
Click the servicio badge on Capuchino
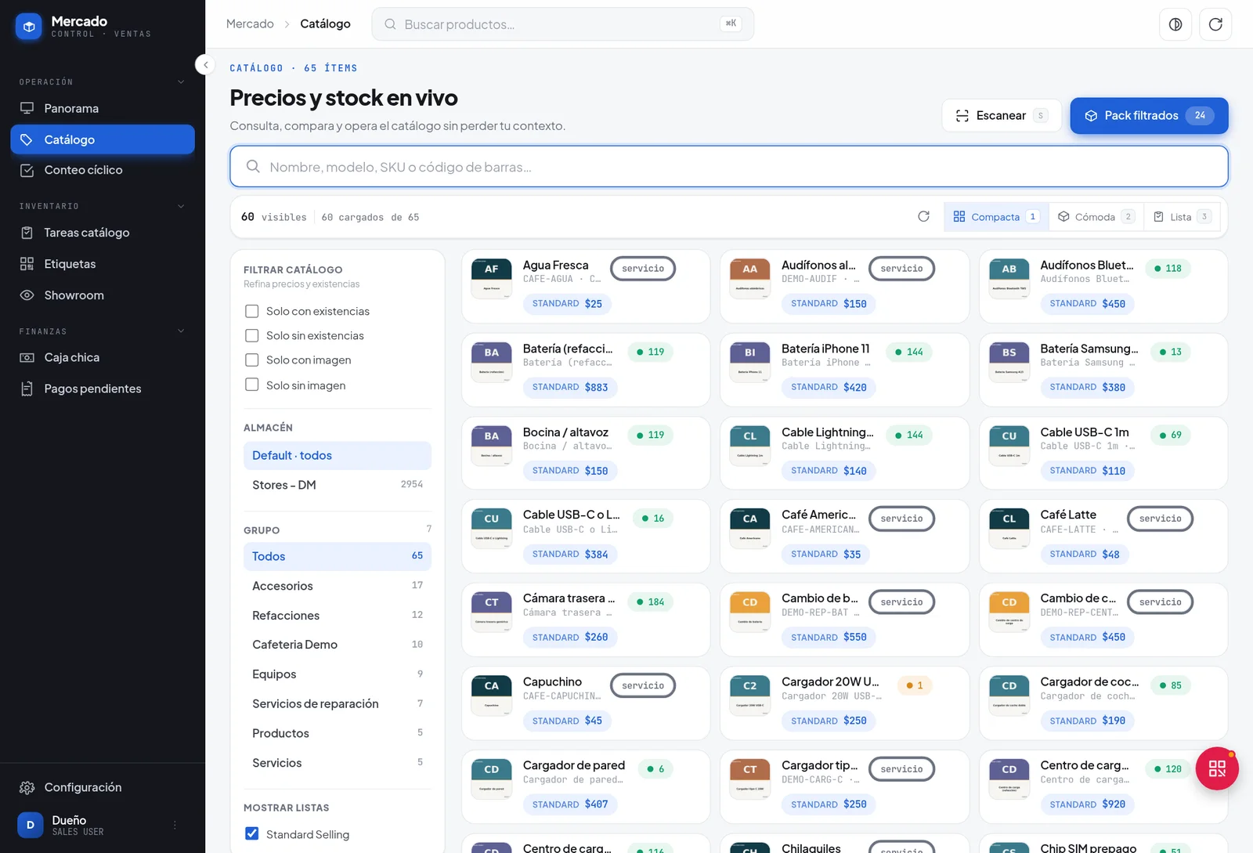tap(643, 685)
